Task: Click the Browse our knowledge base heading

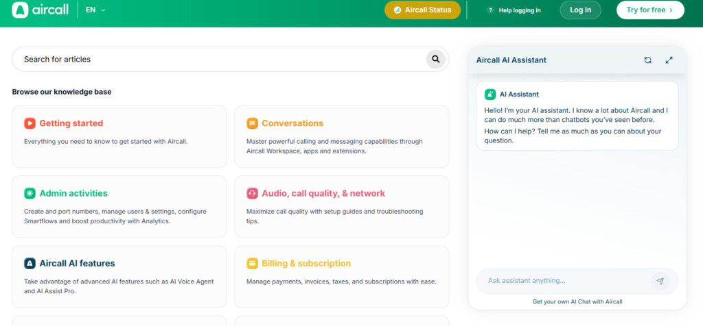Action: 61,92
